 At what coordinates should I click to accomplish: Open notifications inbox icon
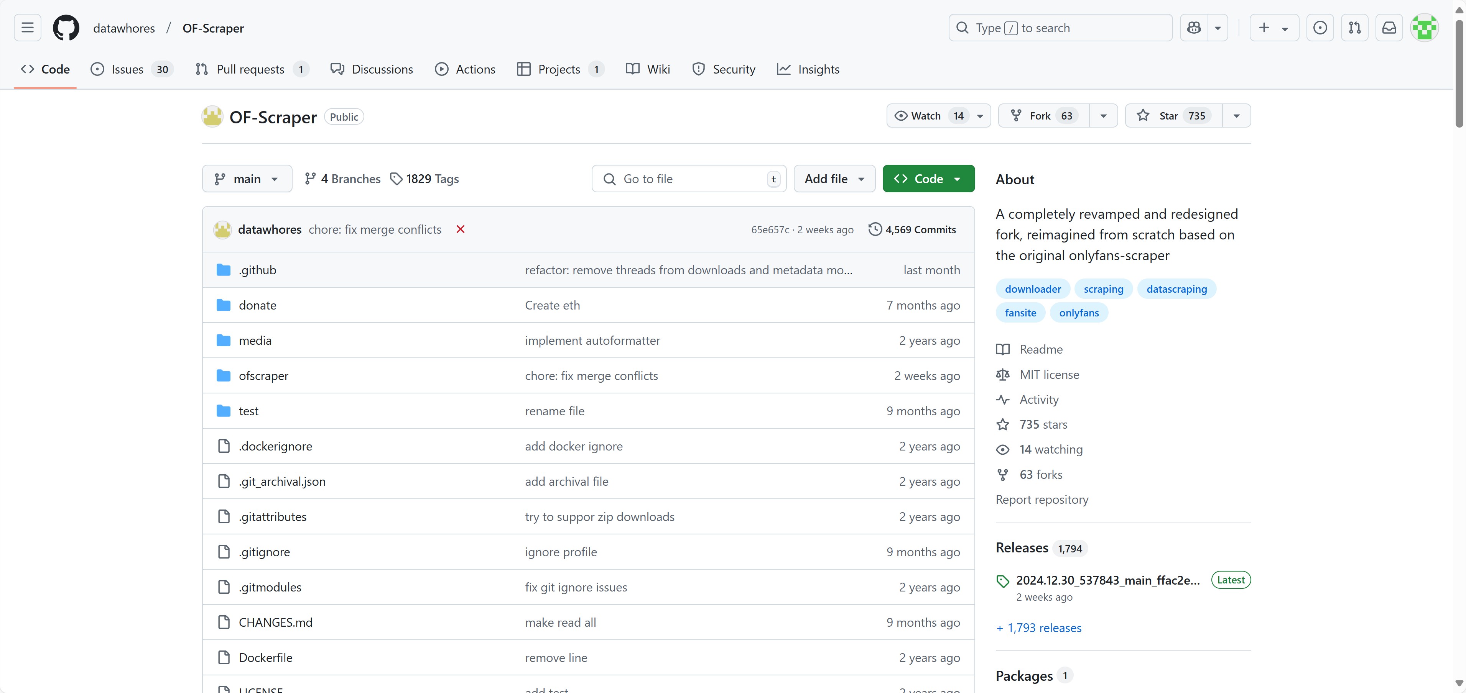pos(1389,28)
